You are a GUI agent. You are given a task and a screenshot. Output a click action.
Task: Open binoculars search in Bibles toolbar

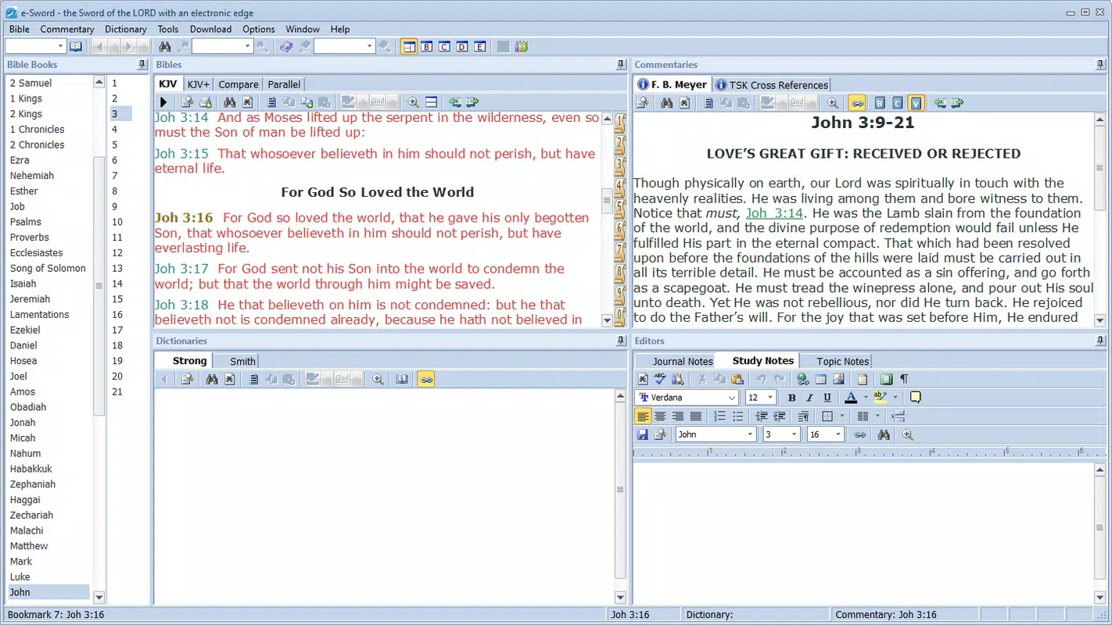[229, 102]
